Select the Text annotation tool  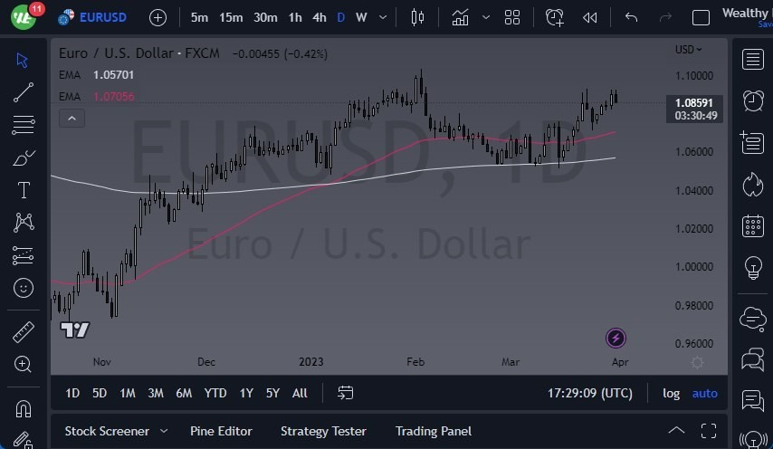pos(24,190)
